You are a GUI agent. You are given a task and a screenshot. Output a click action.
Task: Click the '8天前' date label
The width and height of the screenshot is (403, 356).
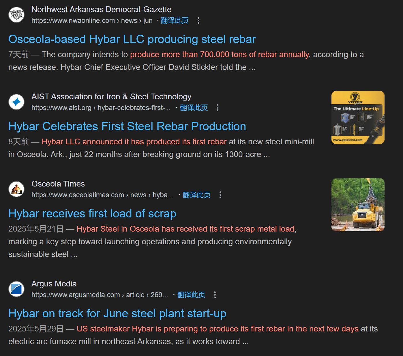[19, 142]
